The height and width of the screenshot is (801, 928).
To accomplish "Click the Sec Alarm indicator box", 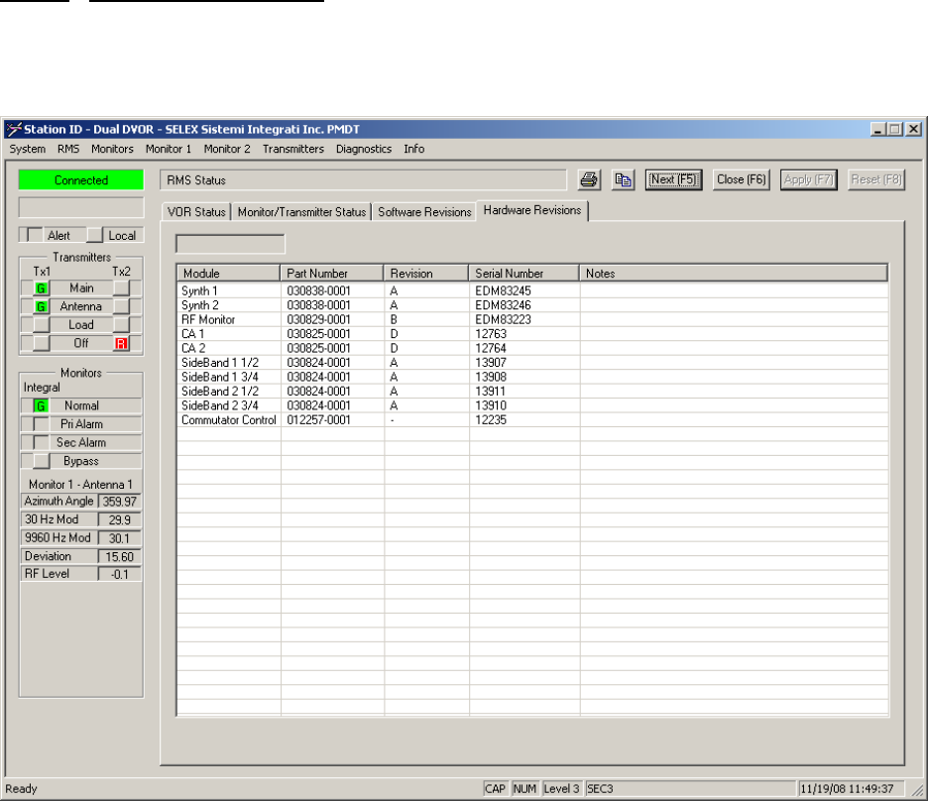I will (x=41, y=443).
